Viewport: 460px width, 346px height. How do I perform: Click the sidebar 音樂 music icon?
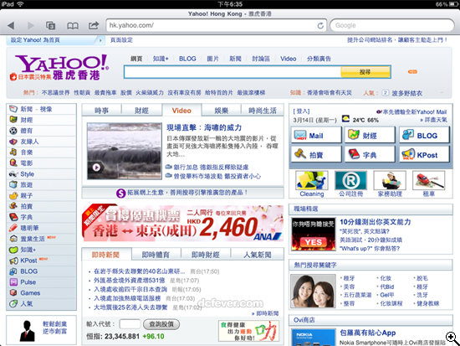pyautogui.click(x=13, y=152)
